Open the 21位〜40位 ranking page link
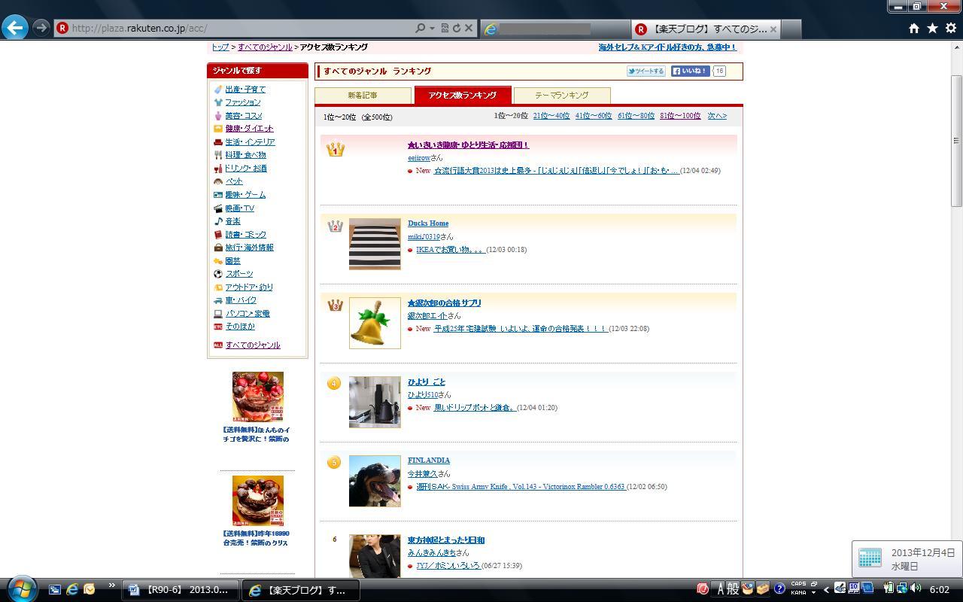This screenshot has height=602, width=963. click(x=551, y=116)
